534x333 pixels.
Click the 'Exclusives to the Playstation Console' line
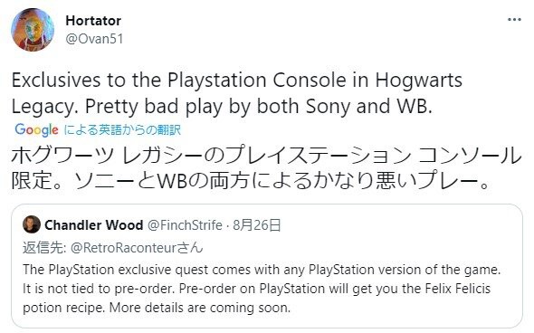coord(237,81)
